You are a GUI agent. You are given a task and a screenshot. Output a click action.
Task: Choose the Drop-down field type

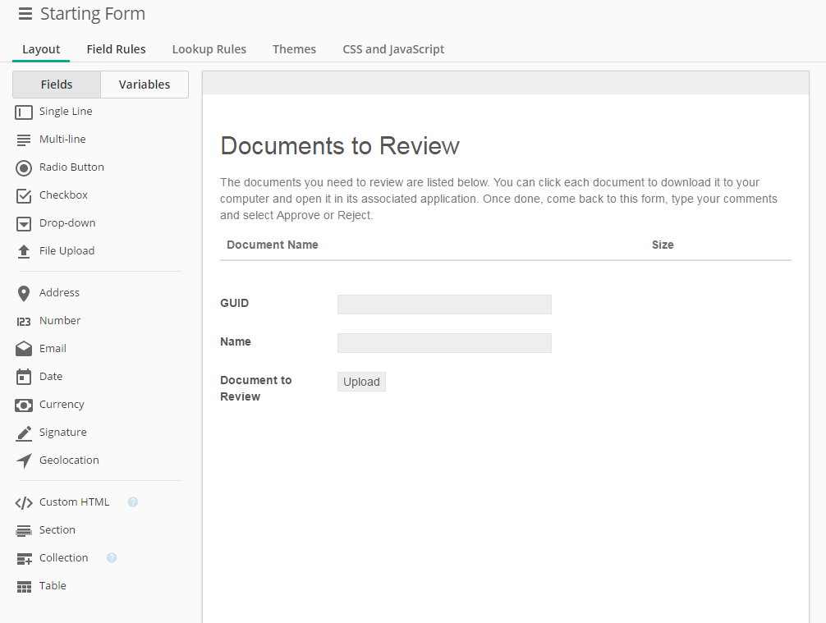tap(67, 223)
